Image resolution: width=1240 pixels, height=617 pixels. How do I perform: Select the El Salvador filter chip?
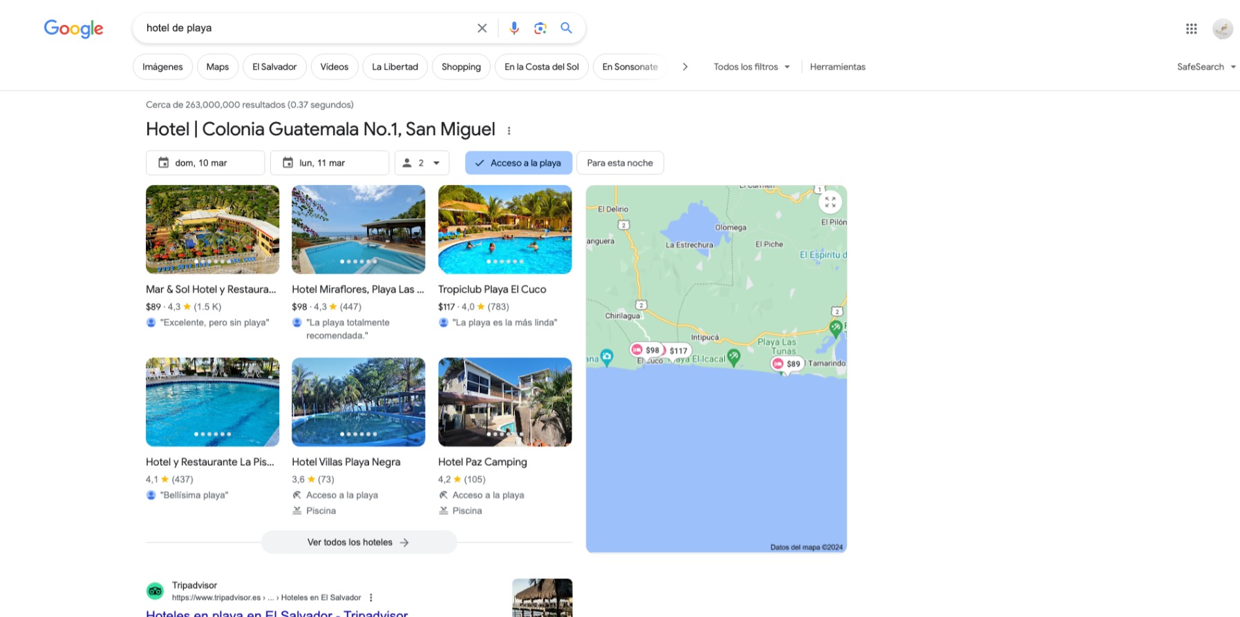pos(274,67)
